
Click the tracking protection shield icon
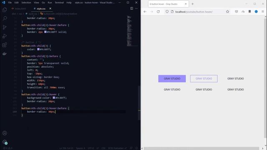[167, 12]
